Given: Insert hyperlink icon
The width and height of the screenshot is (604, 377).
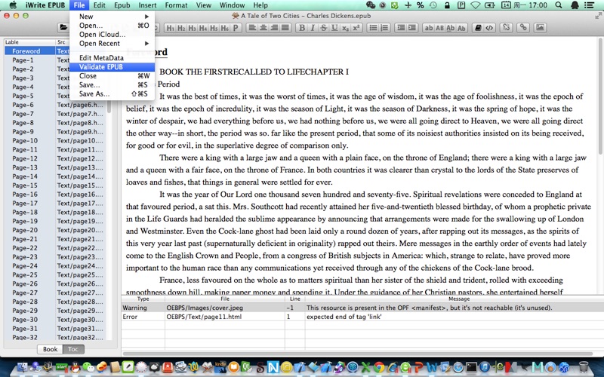Looking at the screenshot, I should click(x=523, y=27).
